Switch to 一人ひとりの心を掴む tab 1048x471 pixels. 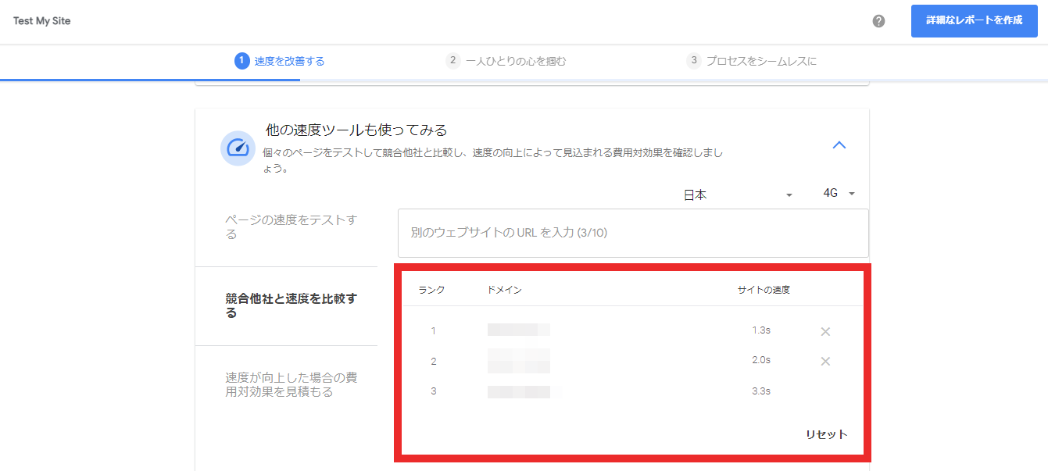coord(515,61)
